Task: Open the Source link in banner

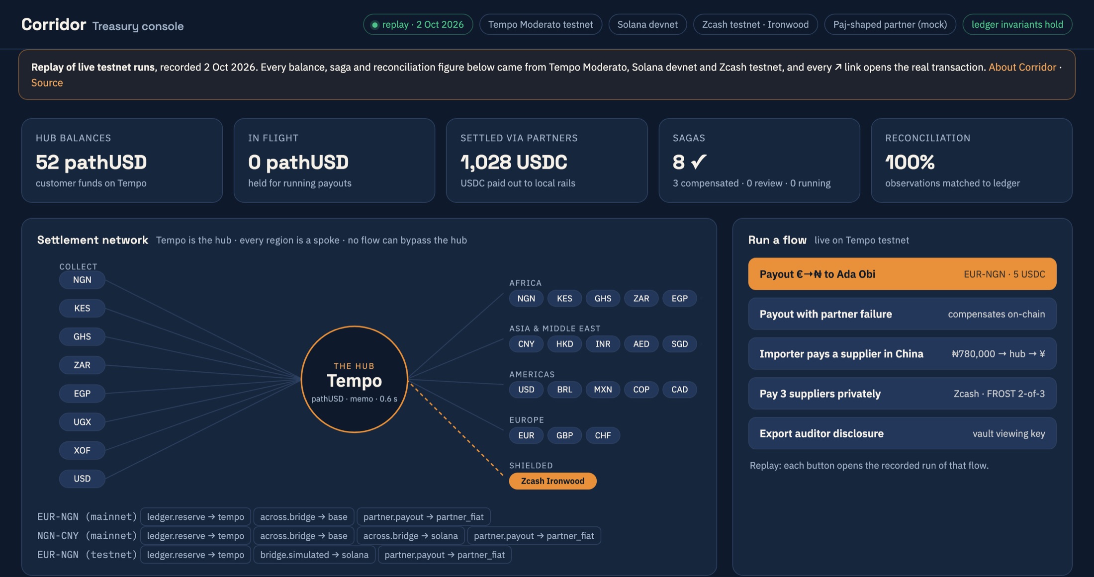Action: tap(47, 82)
